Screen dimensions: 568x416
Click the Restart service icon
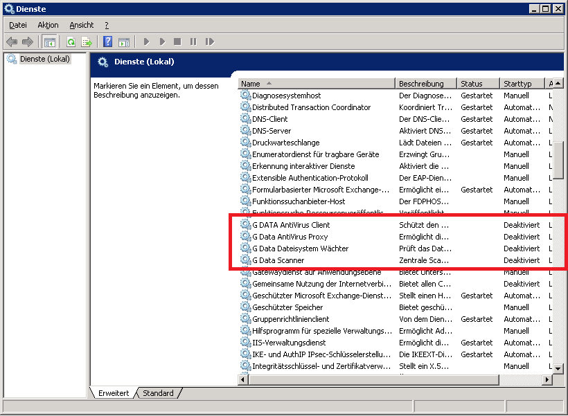(210, 42)
